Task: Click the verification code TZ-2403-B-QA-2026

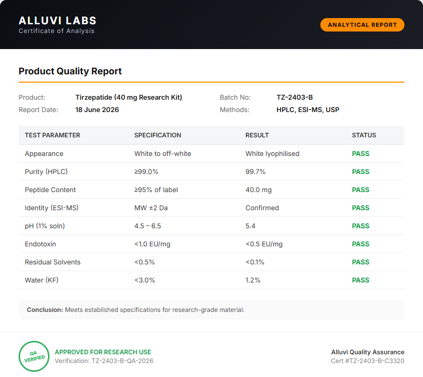Action: tap(122, 361)
